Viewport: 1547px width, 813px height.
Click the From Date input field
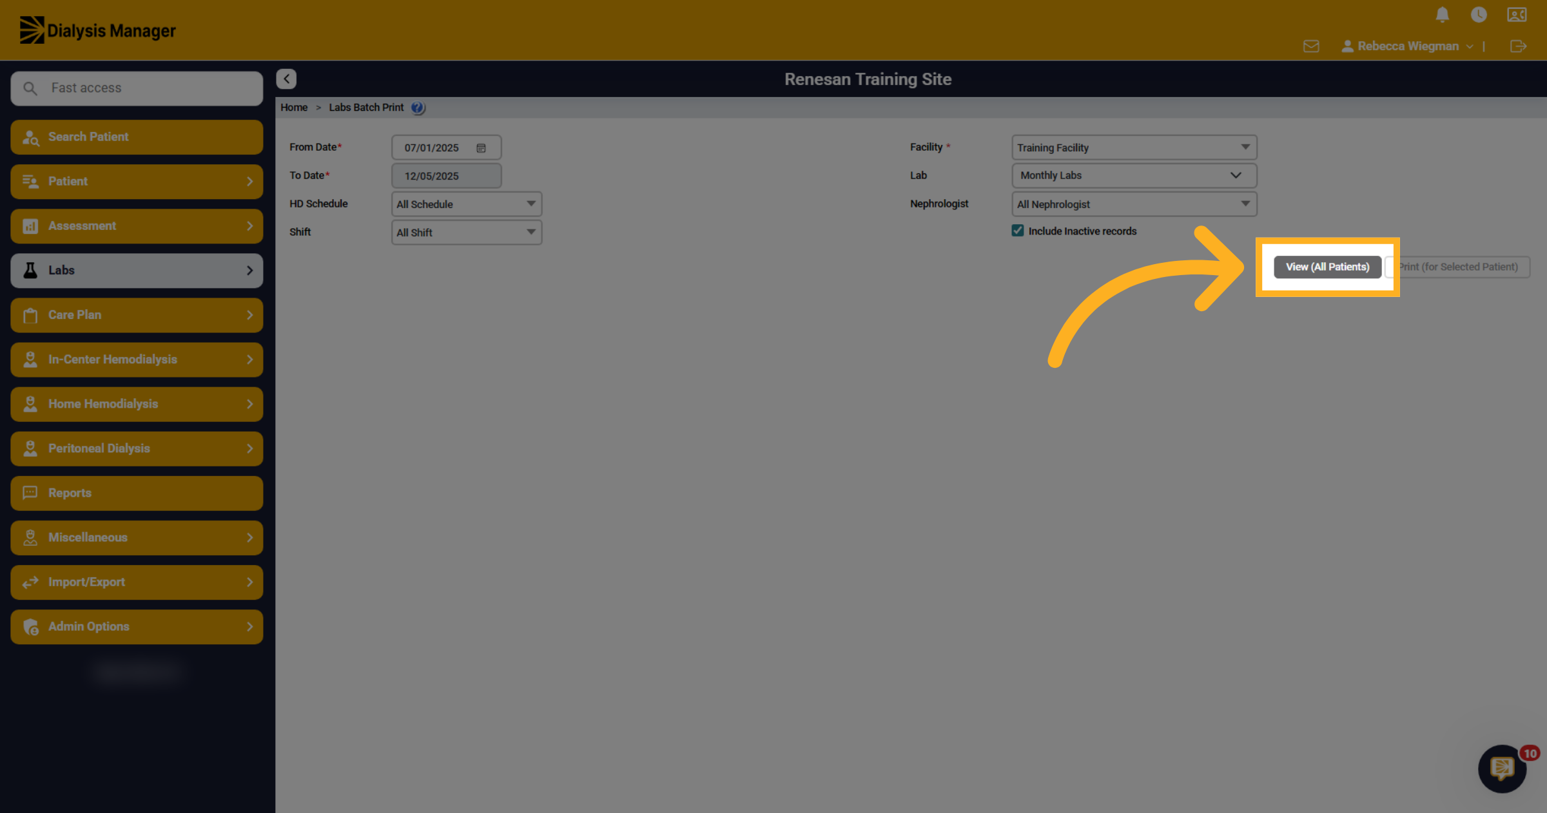pyautogui.click(x=446, y=148)
